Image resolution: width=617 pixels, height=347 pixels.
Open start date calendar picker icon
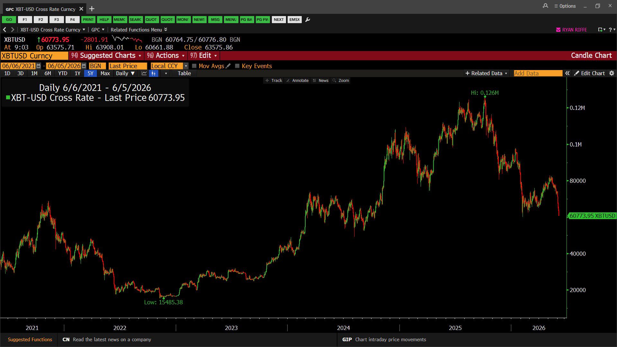[x=39, y=66]
